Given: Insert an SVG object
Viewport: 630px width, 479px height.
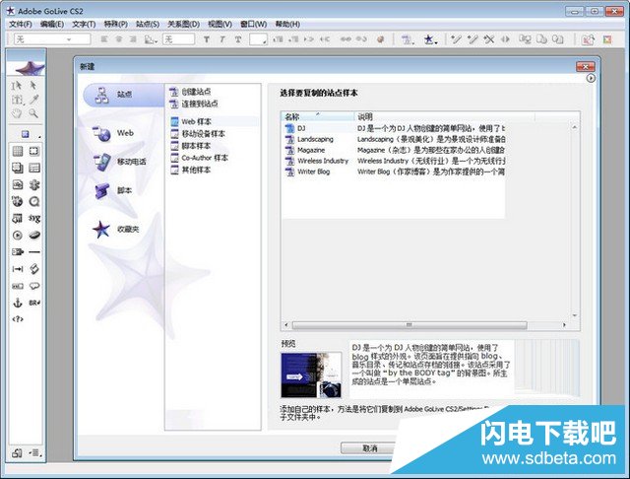Looking at the screenshot, I should click(x=34, y=219).
